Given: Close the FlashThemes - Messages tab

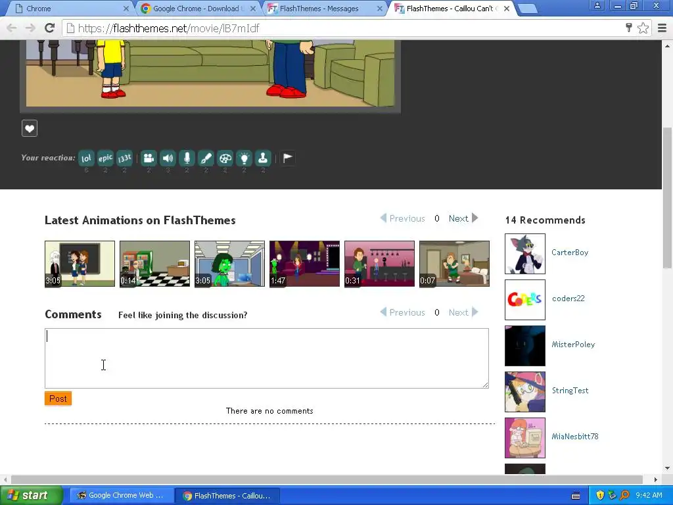Looking at the screenshot, I should click(x=379, y=9).
